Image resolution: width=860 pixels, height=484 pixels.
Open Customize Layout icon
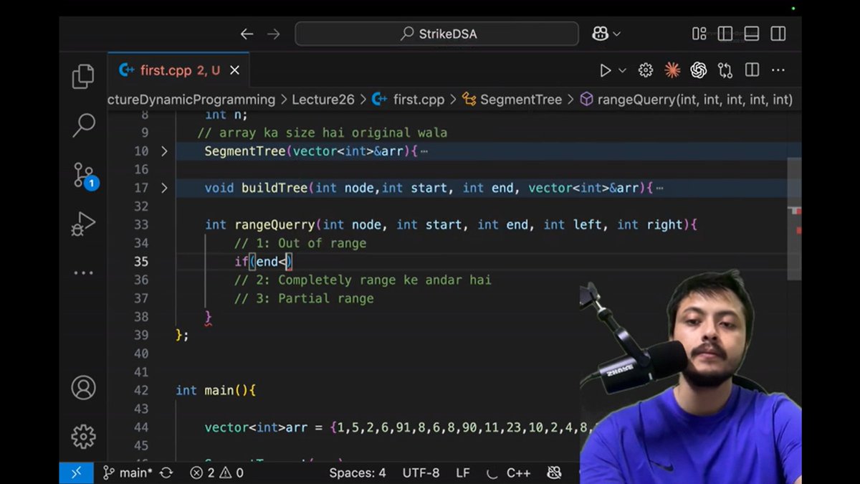click(x=699, y=34)
